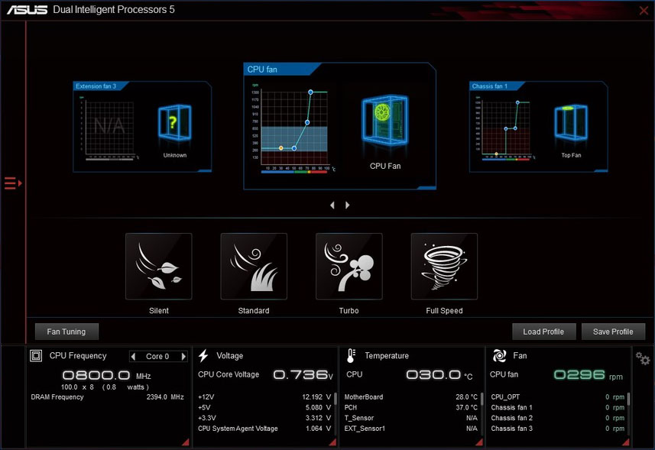This screenshot has height=450, width=655.
Task: Select the Chassis fan 1 card
Action: coord(539,127)
